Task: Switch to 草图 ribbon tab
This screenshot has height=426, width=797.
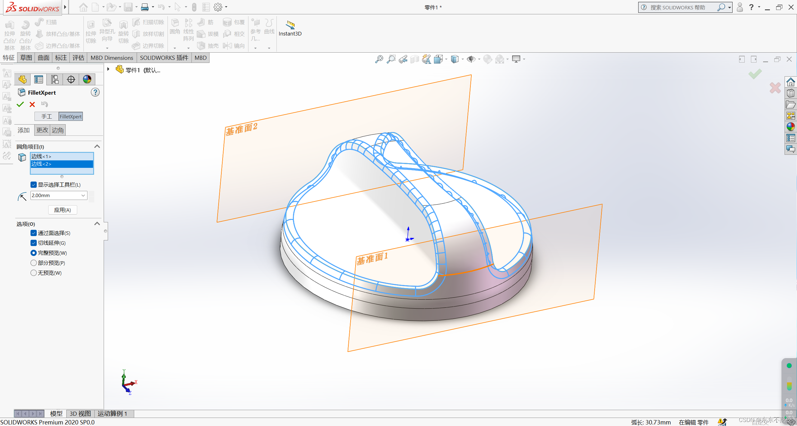Action: click(26, 58)
